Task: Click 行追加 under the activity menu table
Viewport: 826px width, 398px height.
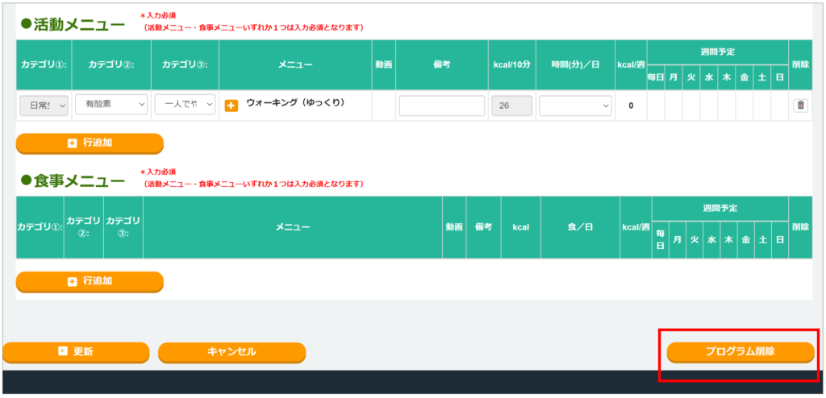Action: (x=90, y=143)
